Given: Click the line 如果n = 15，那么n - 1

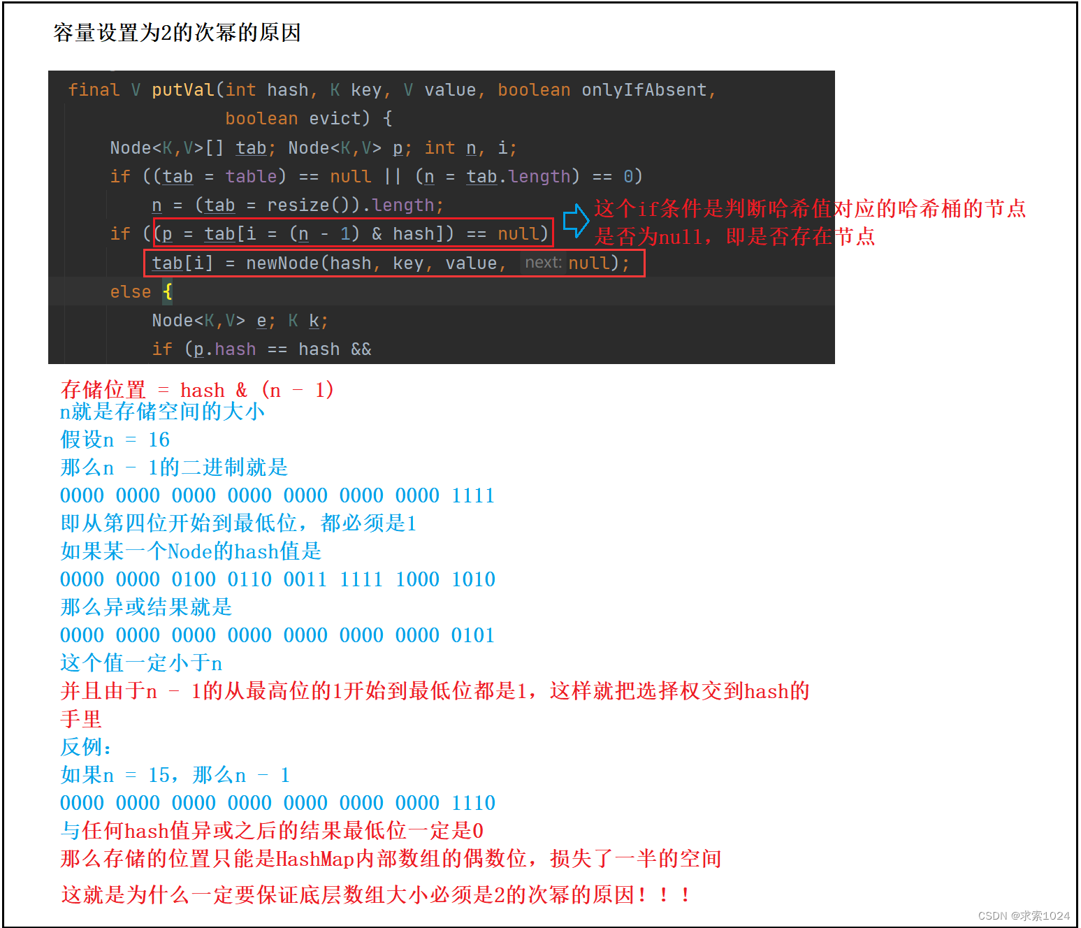Looking at the screenshot, I should point(175,774).
